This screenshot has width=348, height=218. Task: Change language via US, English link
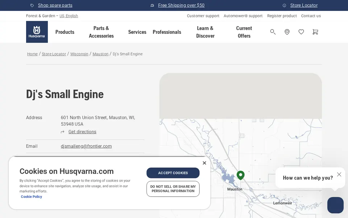tap(69, 16)
